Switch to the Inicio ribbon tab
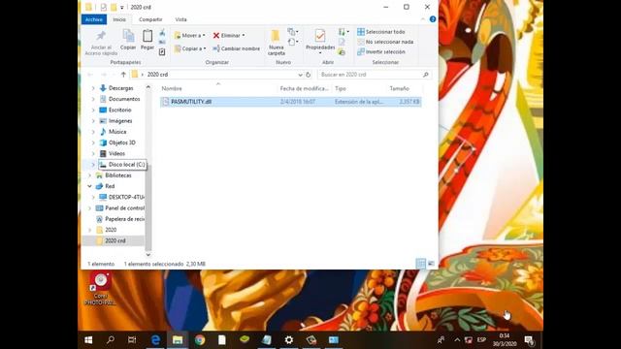Screen dimensions: 621x349 click(119, 19)
